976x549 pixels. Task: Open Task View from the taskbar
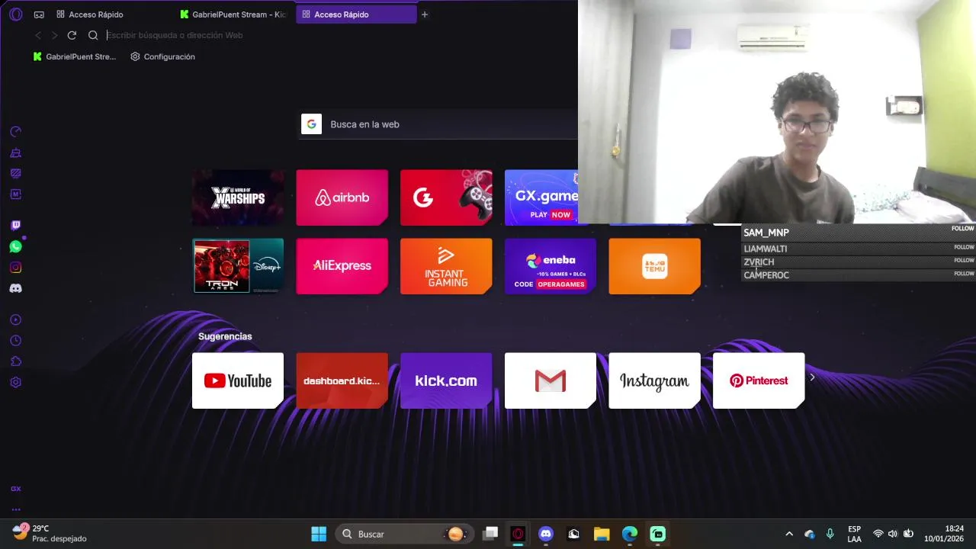click(x=490, y=534)
